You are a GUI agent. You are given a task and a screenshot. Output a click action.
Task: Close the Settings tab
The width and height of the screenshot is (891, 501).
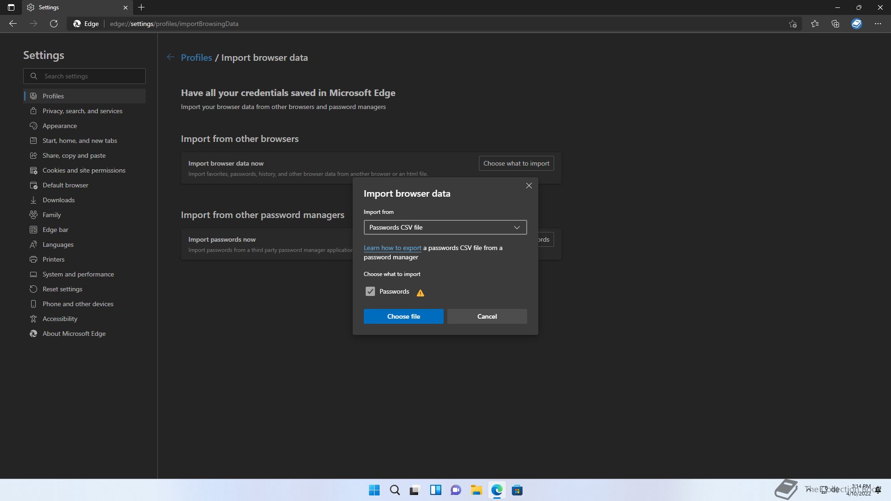(x=125, y=7)
